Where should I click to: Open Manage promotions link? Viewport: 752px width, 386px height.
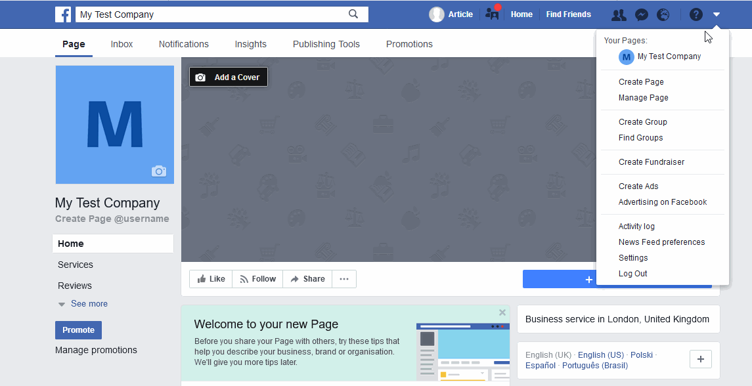pyautogui.click(x=96, y=350)
